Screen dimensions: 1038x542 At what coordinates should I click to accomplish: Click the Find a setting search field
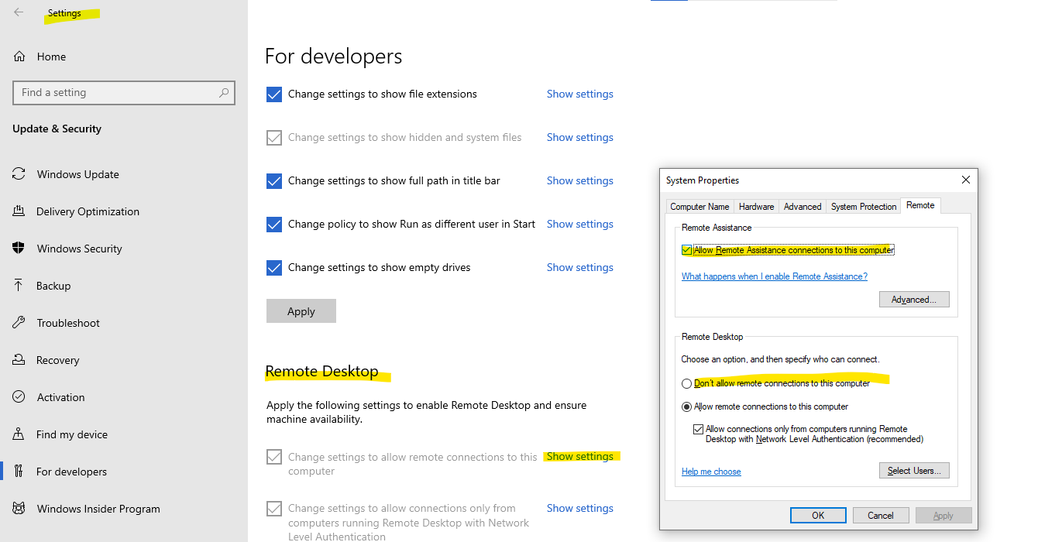point(124,93)
